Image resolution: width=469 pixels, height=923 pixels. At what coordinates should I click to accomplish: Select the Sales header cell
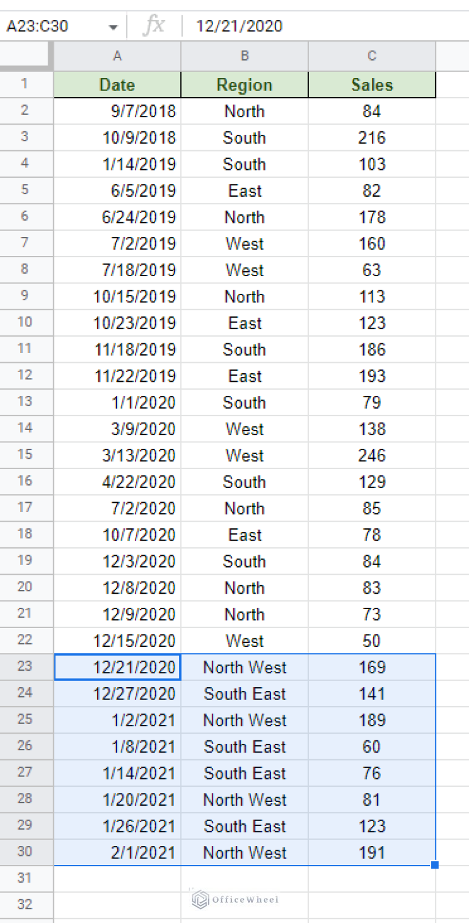tap(372, 85)
